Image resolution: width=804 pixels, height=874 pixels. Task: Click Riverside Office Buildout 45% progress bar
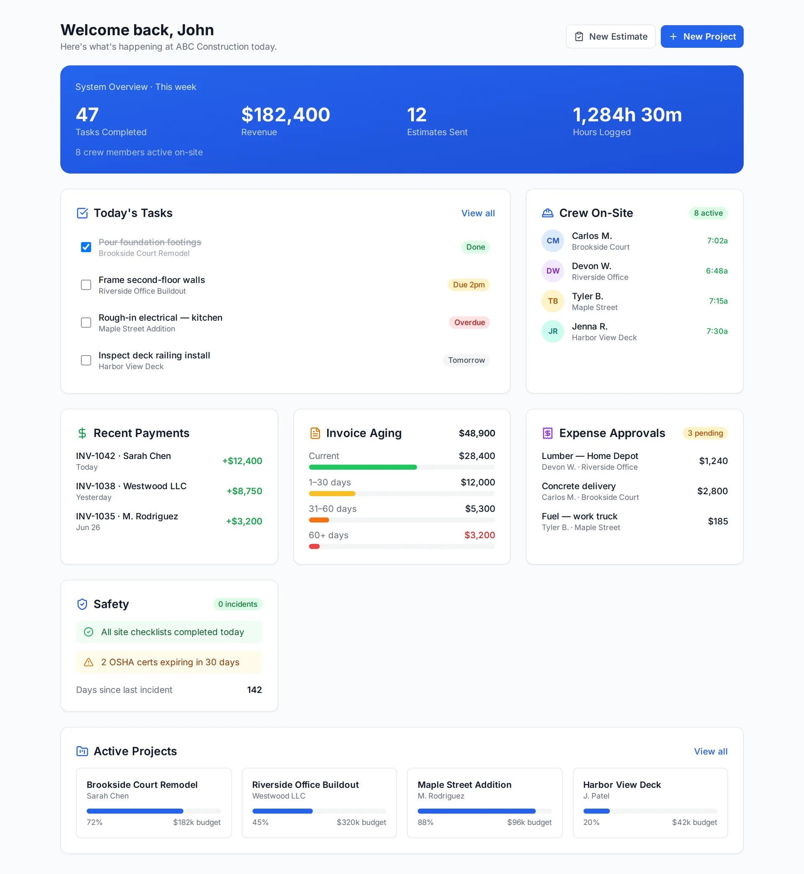point(319,811)
